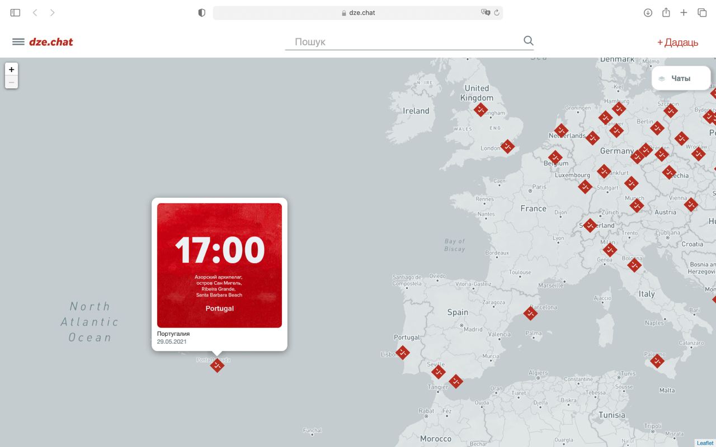The width and height of the screenshot is (716, 447).
Task: Reload the page
Action: (496, 12)
